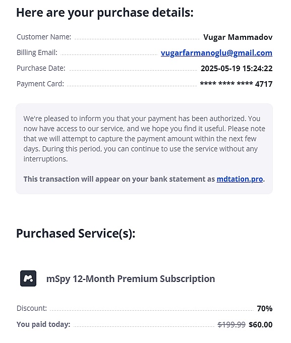The width and height of the screenshot is (291, 343).
Task: Click the Customer Name label
Action: coord(44,37)
